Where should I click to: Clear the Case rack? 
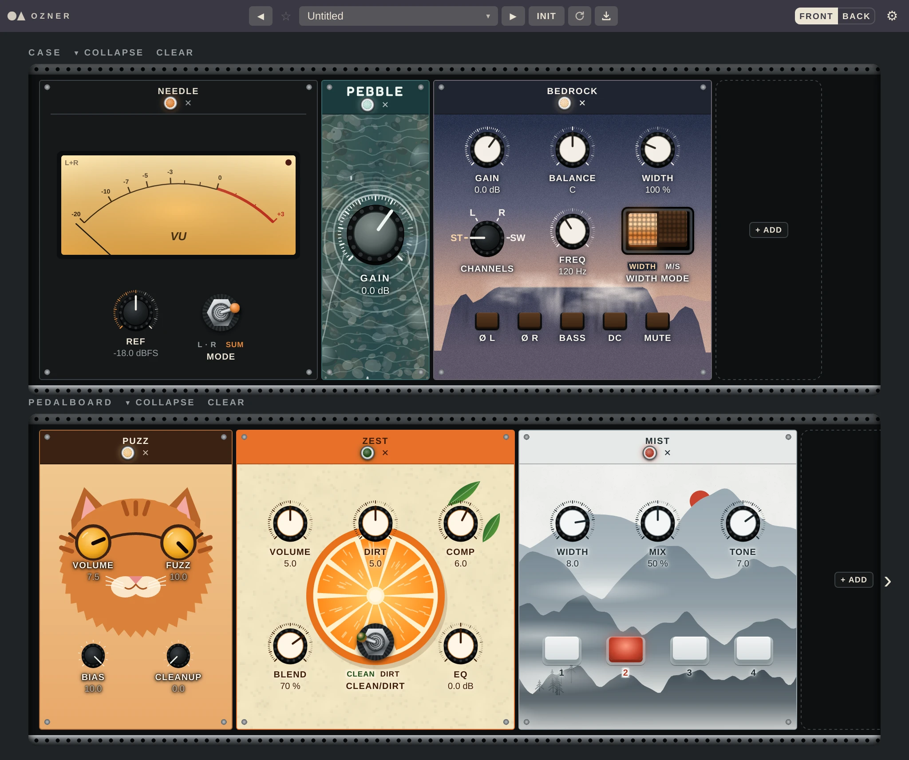pyautogui.click(x=175, y=52)
